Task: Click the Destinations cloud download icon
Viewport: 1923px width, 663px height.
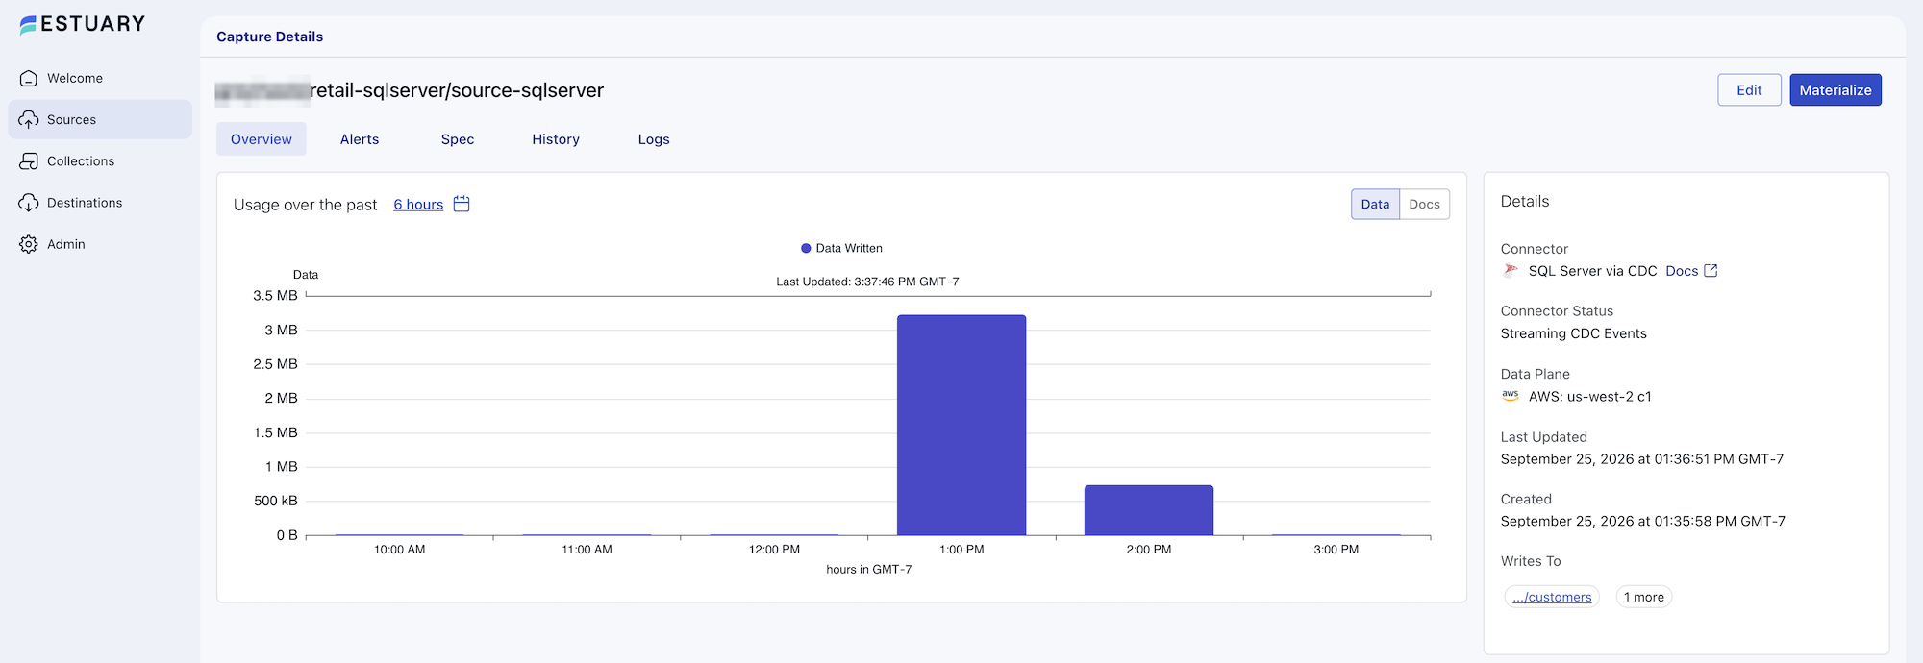Action: pos(29,203)
